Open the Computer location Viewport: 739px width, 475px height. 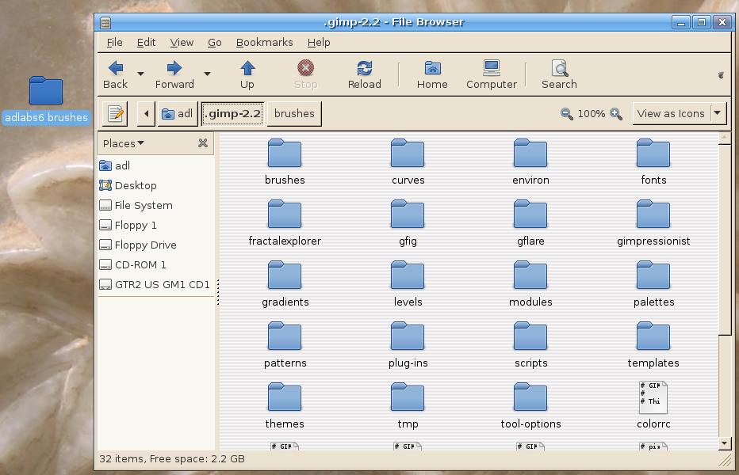click(x=492, y=74)
